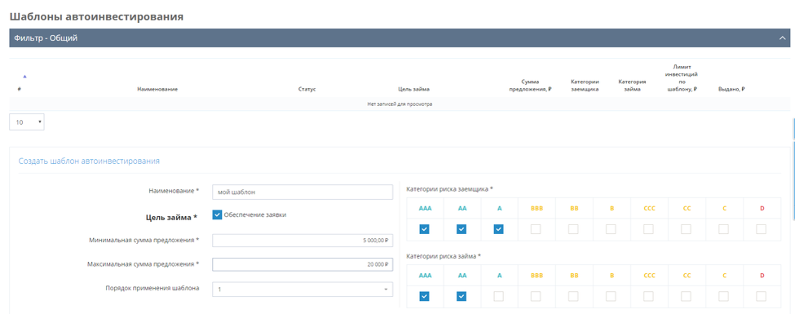The height and width of the screenshot is (314, 795).
Task: Click the Цель займа column header
Action: (x=413, y=89)
